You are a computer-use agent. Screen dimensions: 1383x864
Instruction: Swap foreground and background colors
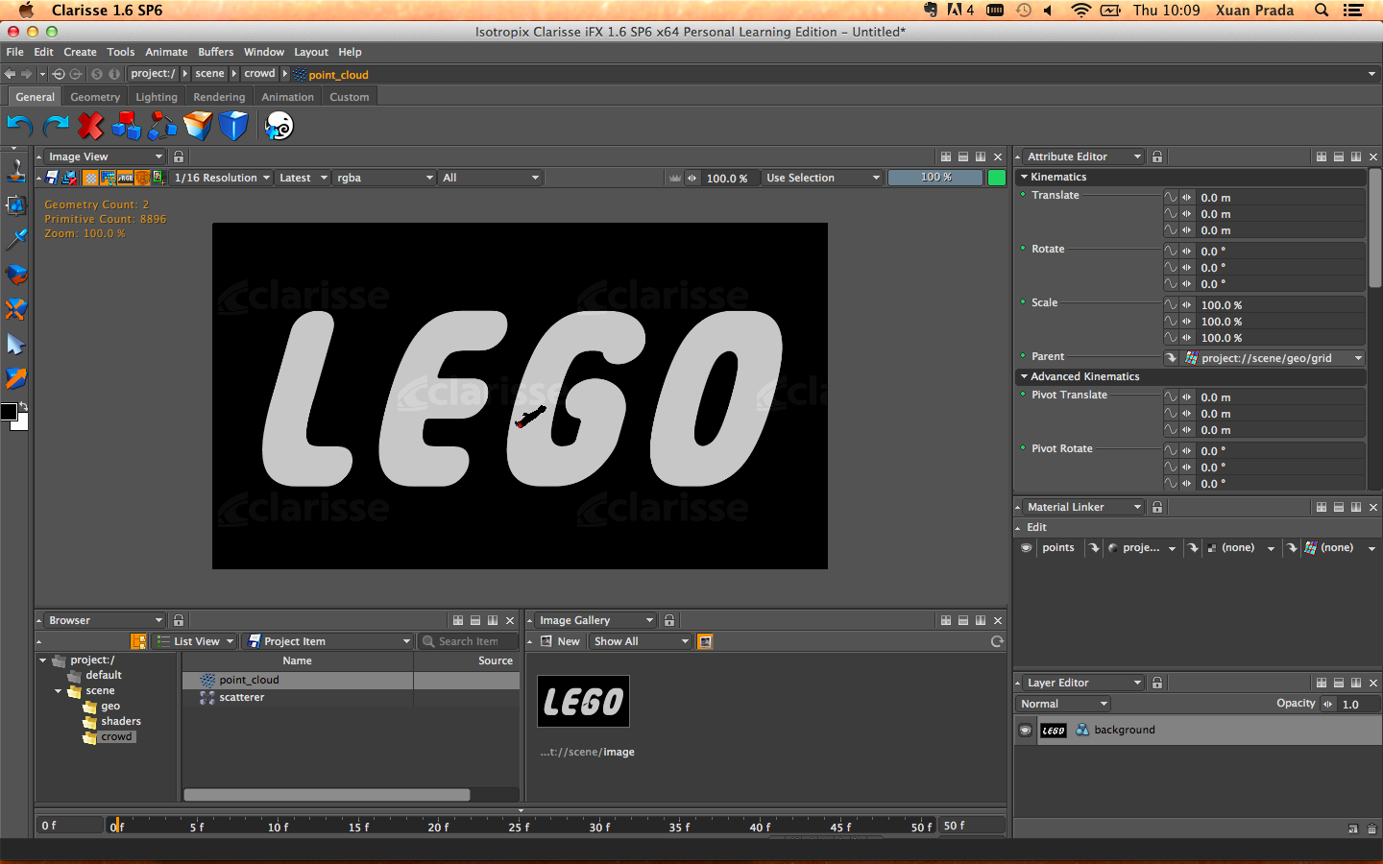[x=23, y=407]
